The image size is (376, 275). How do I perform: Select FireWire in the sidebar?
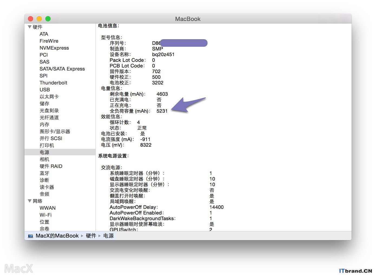[49, 41]
